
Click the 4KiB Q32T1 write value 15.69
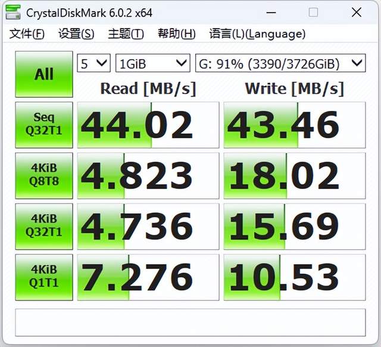[295, 227]
